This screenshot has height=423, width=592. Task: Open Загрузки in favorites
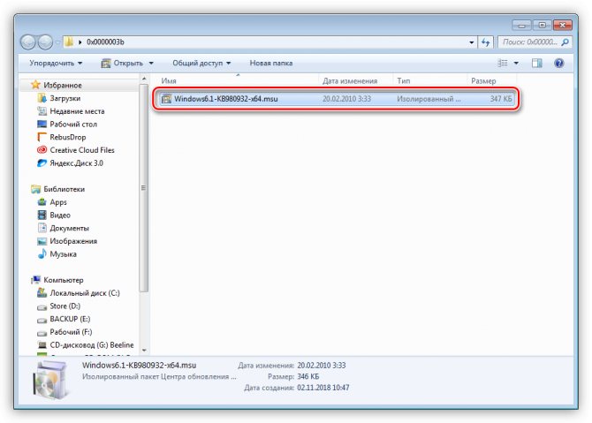(65, 98)
